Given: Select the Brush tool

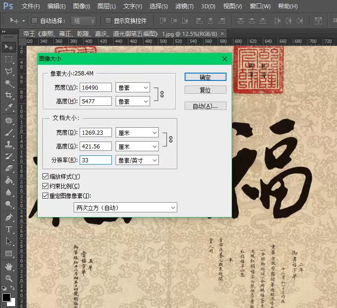Looking at the screenshot, I should (9, 132).
